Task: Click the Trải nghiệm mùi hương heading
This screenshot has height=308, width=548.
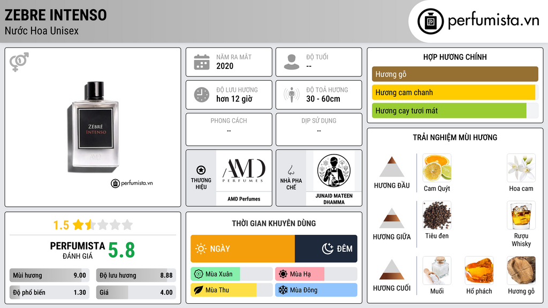Action: click(x=455, y=137)
